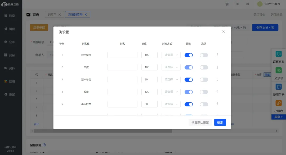Click drag handle for 基本单位 row

217,79
